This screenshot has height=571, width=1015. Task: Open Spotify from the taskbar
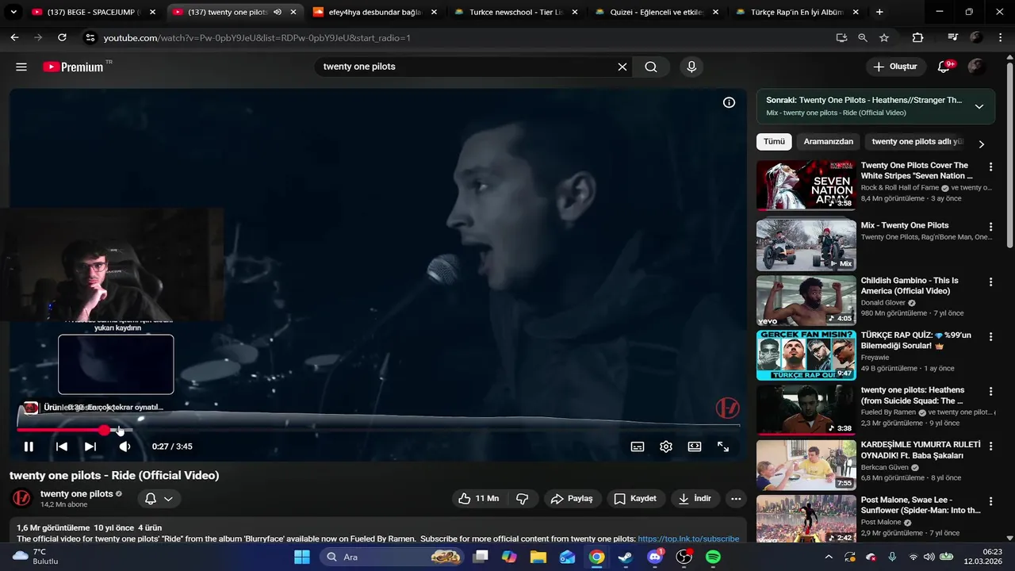pyautogui.click(x=713, y=557)
